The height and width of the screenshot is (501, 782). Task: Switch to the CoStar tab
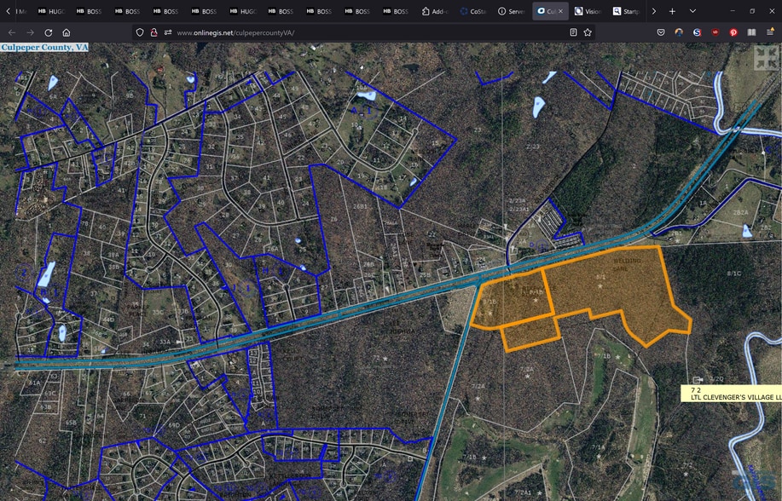coord(473,11)
